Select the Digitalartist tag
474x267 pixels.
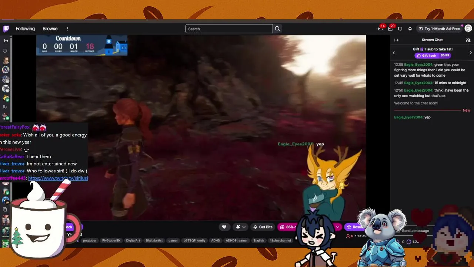tap(154, 240)
